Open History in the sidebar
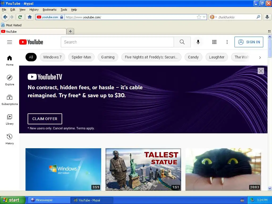 point(10,139)
